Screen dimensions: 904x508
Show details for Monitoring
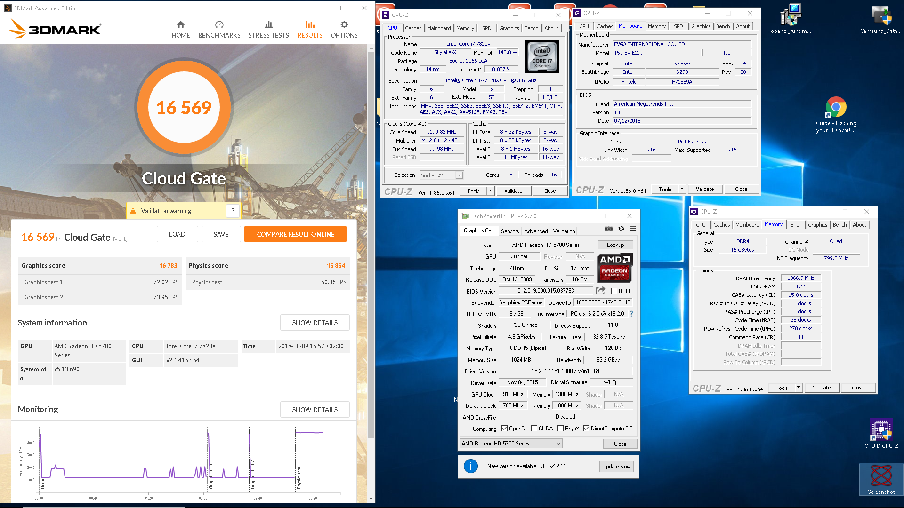(x=315, y=410)
